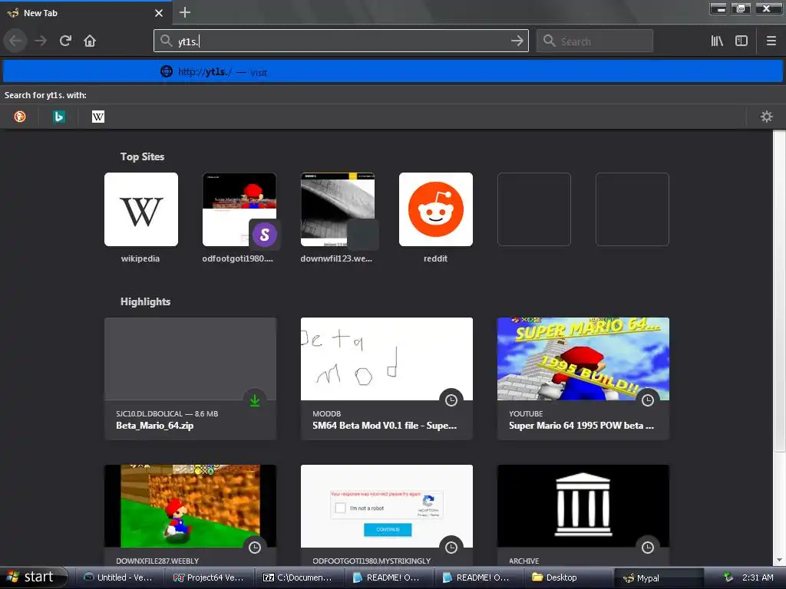Click history clock icon on YouTube card
This screenshot has height=589, width=786.
(648, 400)
